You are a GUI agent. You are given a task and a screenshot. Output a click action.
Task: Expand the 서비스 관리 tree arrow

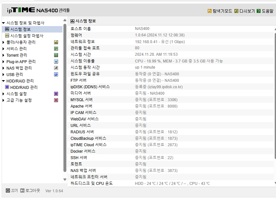tap(3, 49)
